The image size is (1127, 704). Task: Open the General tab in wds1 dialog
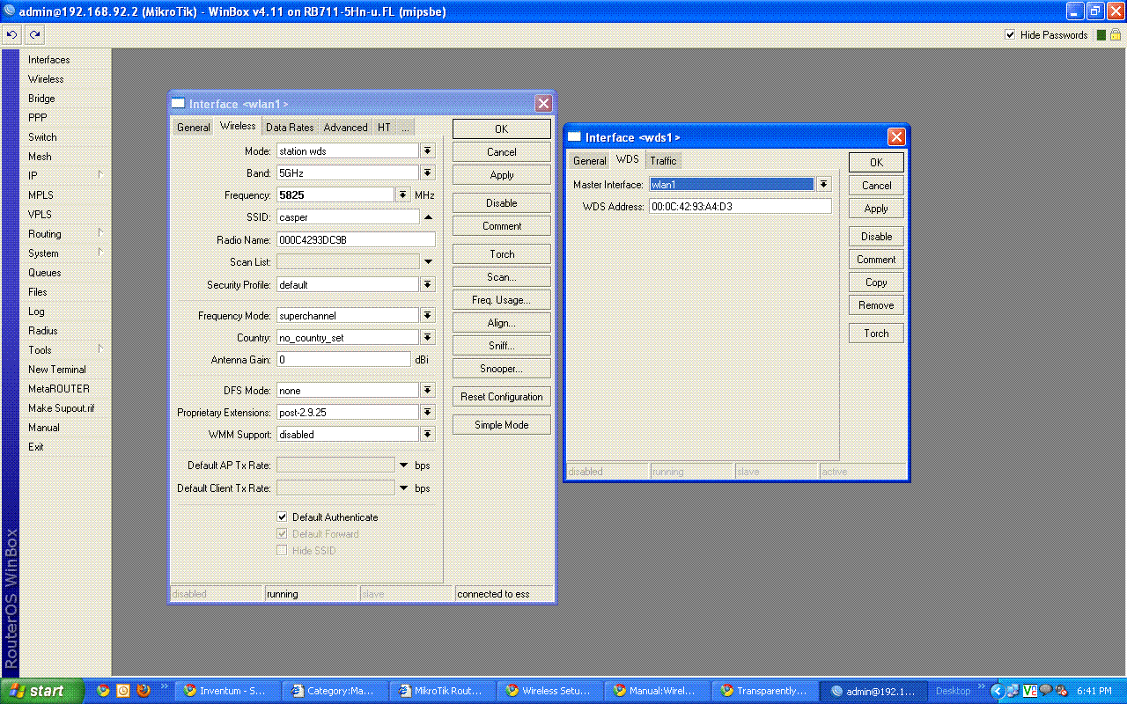coord(589,161)
